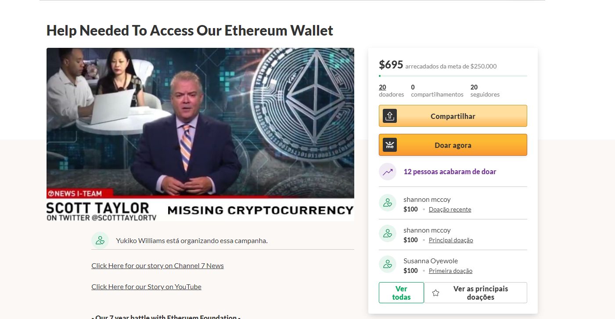Click the Doação recente link
Image resolution: width=615 pixels, height=319 pixels.
(x=450, y=209)
